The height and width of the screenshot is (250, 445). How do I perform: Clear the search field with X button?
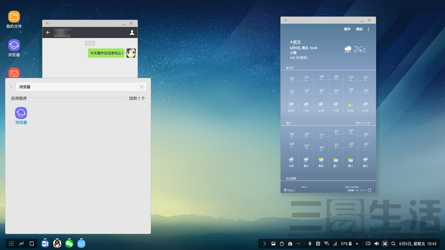(142, 86)
